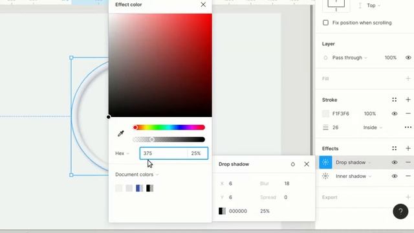414x233 pixels.
Task: Add an export setting with plus icon
Action: (408, 197)
